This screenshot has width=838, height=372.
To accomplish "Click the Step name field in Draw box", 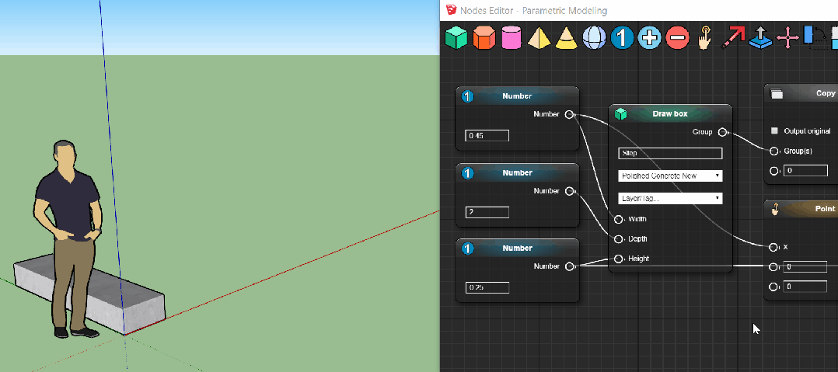I will pos(669,154).
